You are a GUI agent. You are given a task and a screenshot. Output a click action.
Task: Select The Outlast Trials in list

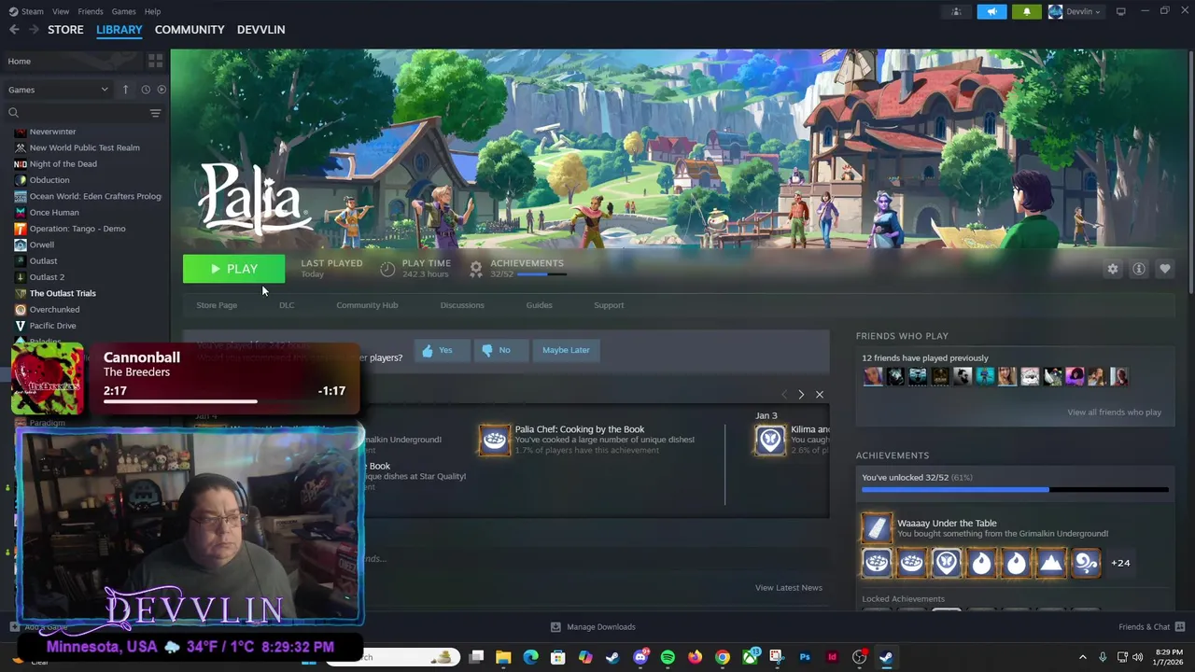[63, 293]
